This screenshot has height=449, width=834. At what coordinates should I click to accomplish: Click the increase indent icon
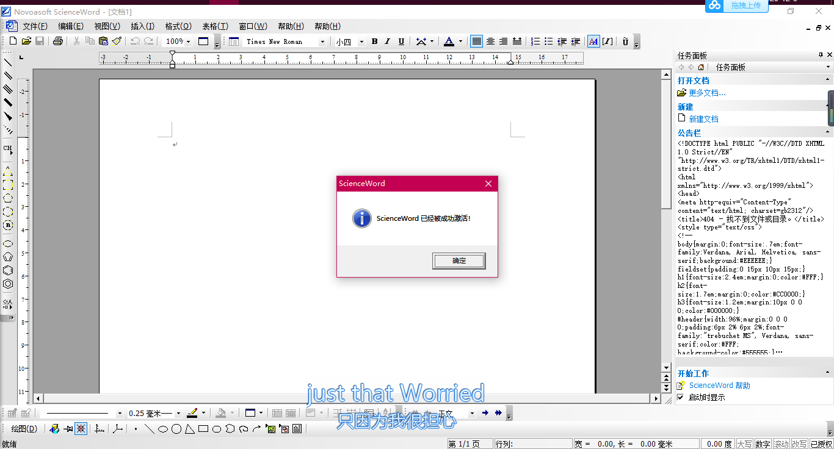pos(576,41)
